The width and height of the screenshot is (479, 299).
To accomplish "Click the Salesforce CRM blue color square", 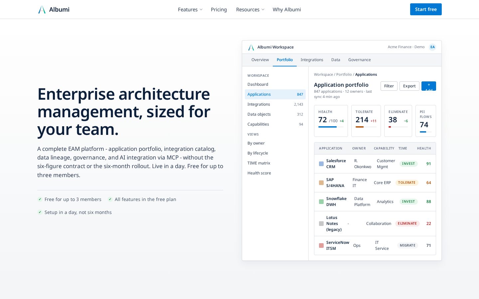I will click(321, 164).
